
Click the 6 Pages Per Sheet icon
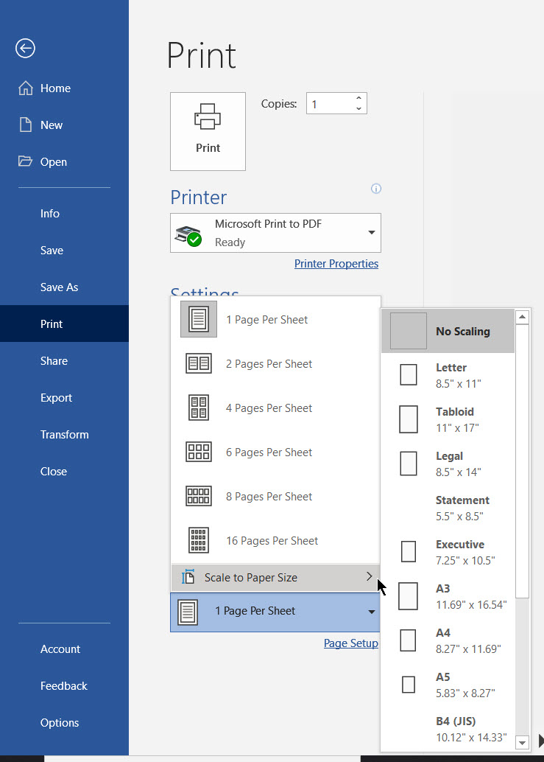[199, 452]
